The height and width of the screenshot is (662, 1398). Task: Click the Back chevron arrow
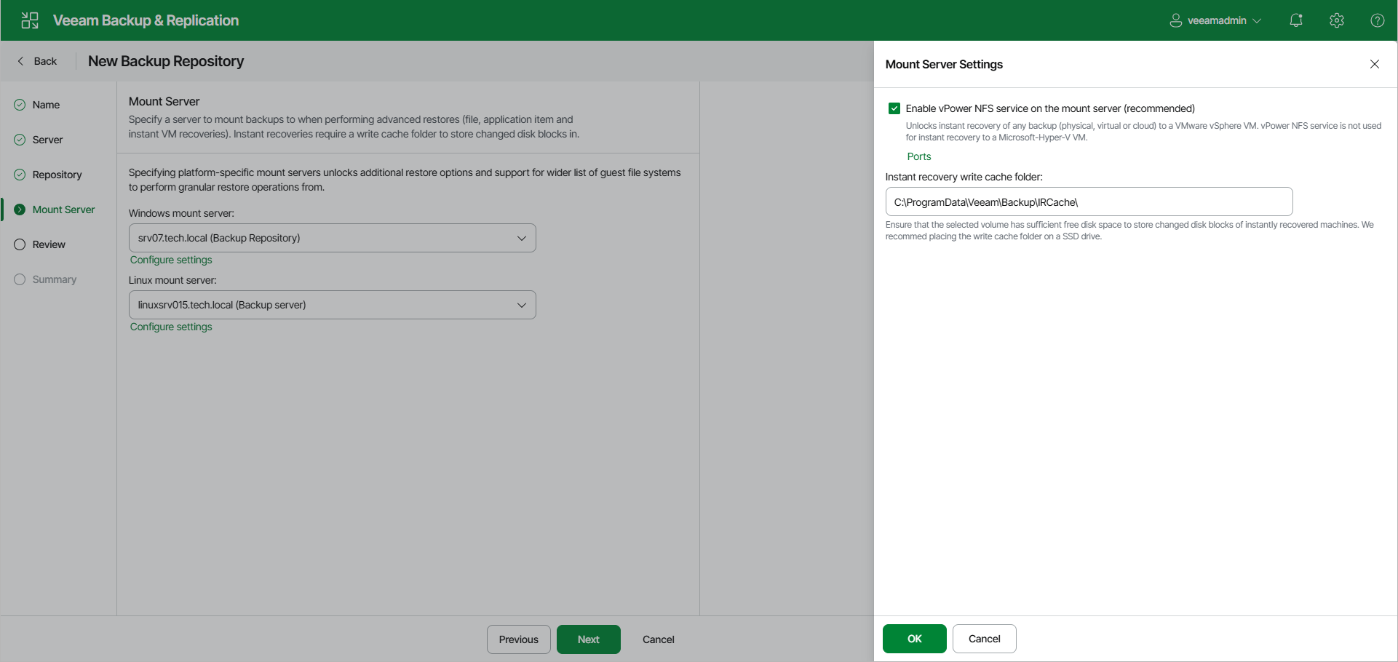(20, 60)
